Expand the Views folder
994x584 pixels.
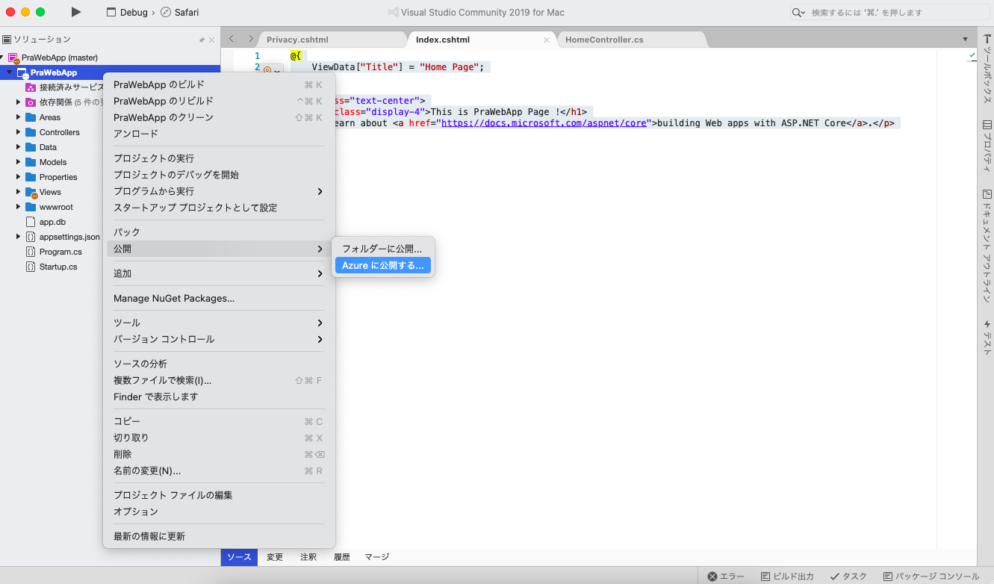(19, 192)
